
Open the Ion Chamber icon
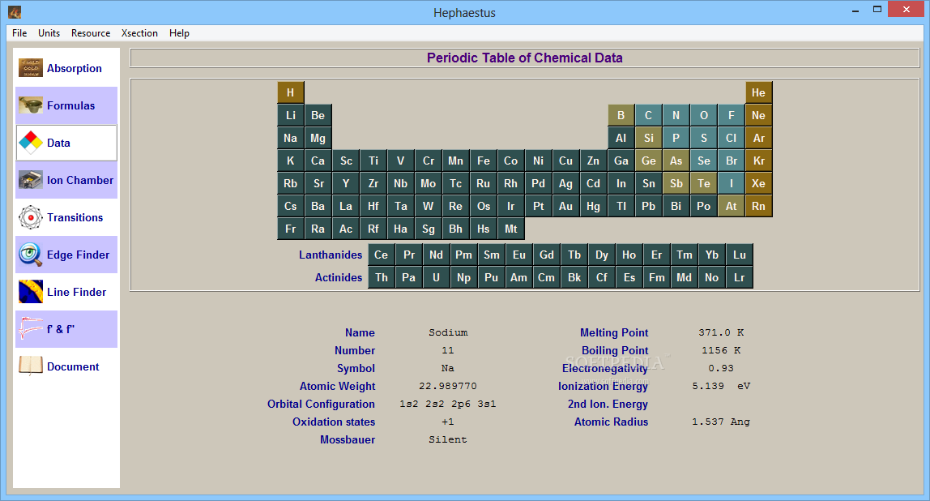(30, 180)
